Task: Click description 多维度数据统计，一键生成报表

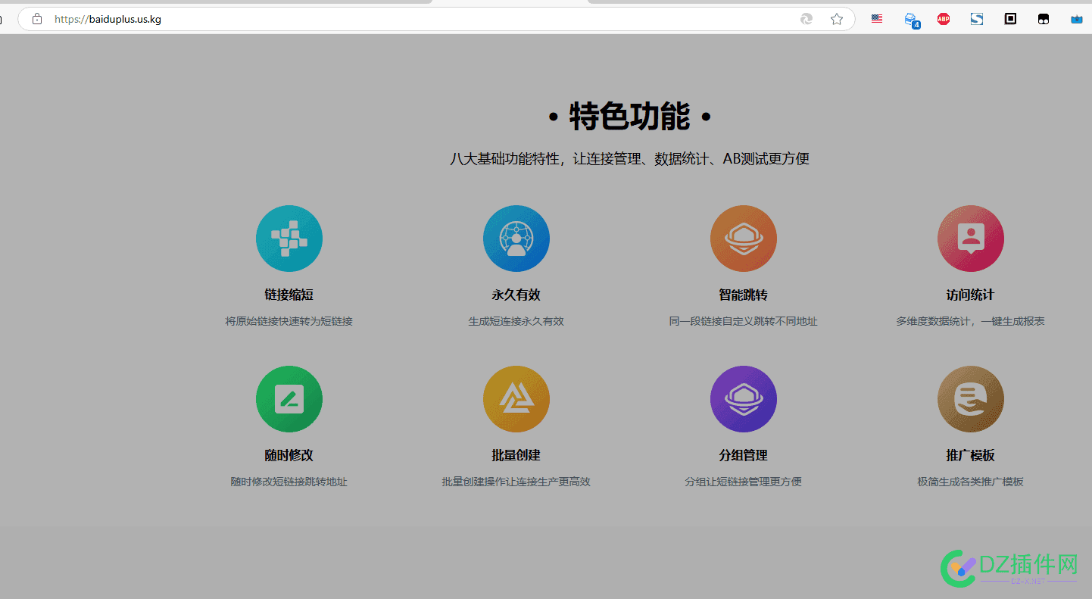Action: [x=971, y=321]
